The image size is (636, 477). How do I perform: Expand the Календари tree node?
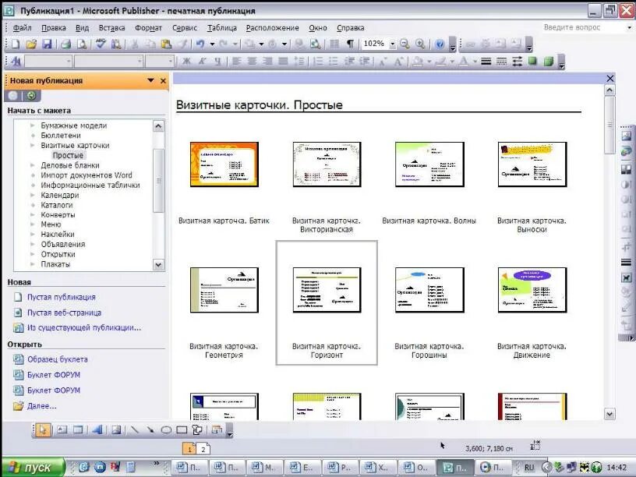click(x=33, y=195)
